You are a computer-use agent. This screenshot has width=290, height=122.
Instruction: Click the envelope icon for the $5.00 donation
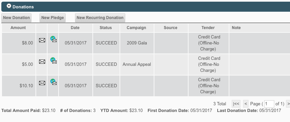[x=42, y=62]
